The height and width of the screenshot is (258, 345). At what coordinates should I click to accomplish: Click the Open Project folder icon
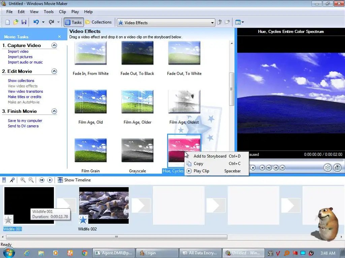click(x=16, y=22)
